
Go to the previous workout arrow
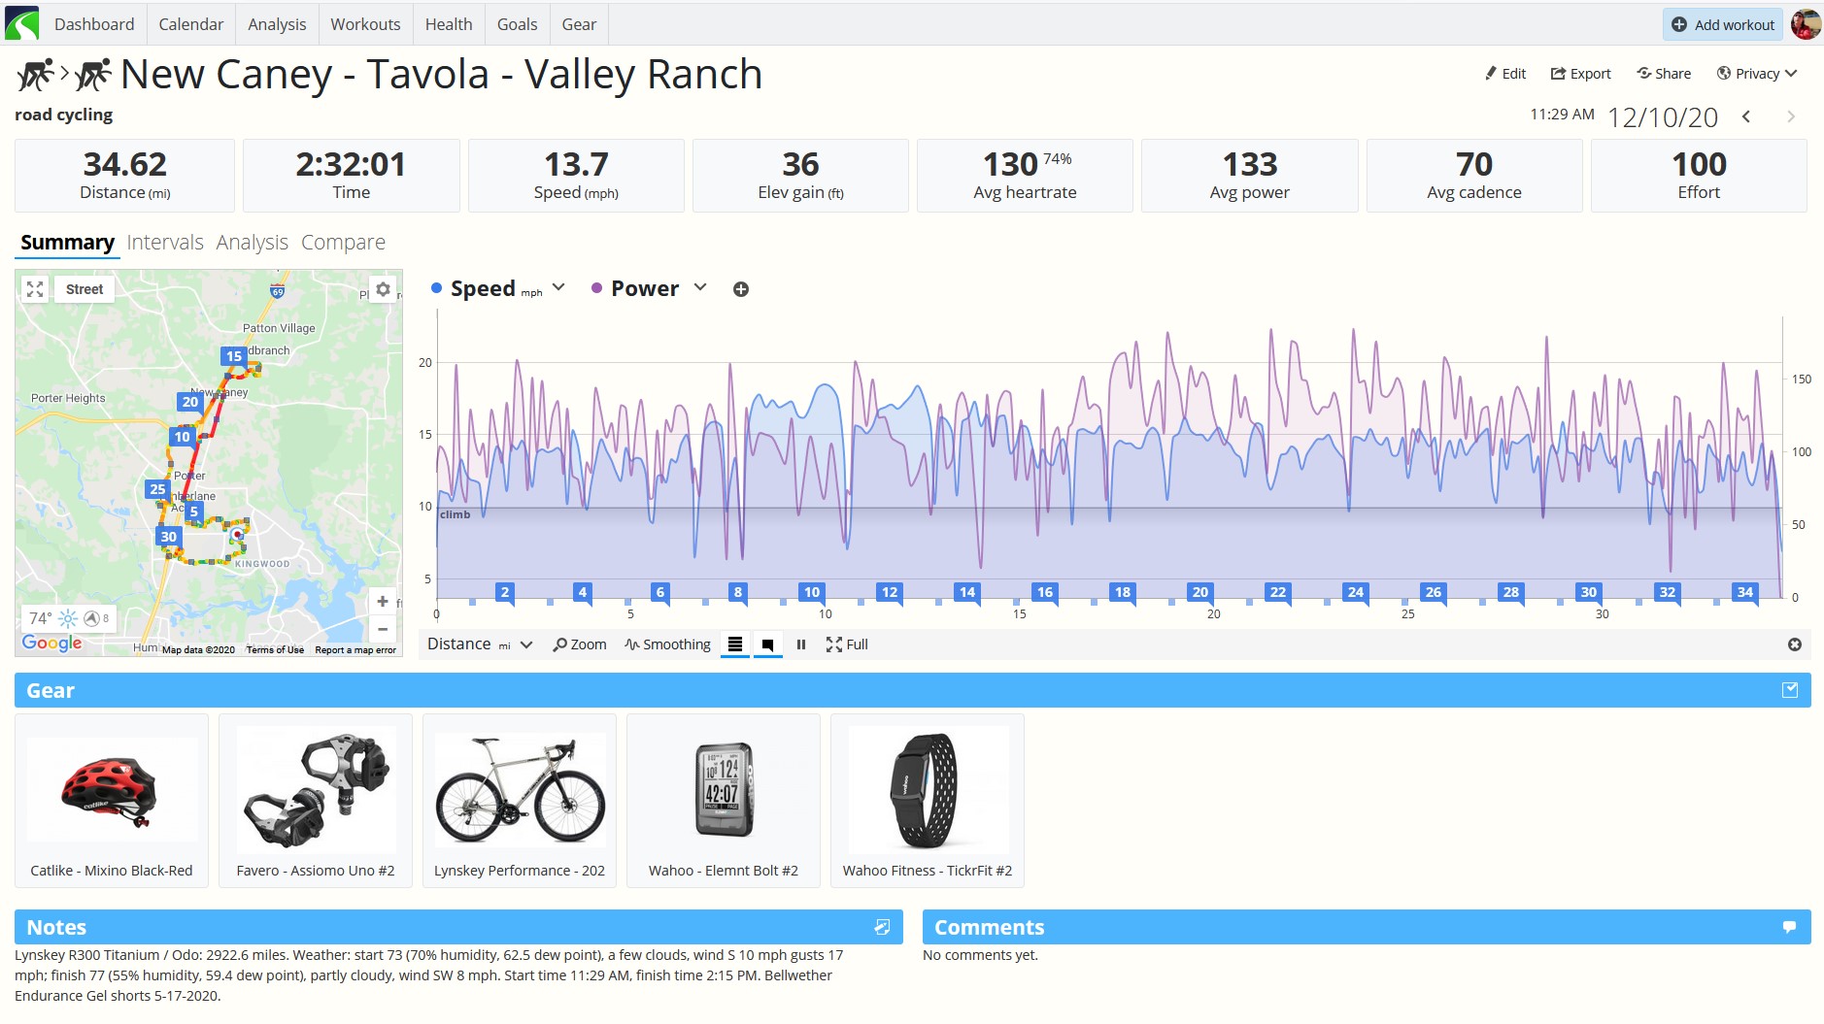[1746, 116]
